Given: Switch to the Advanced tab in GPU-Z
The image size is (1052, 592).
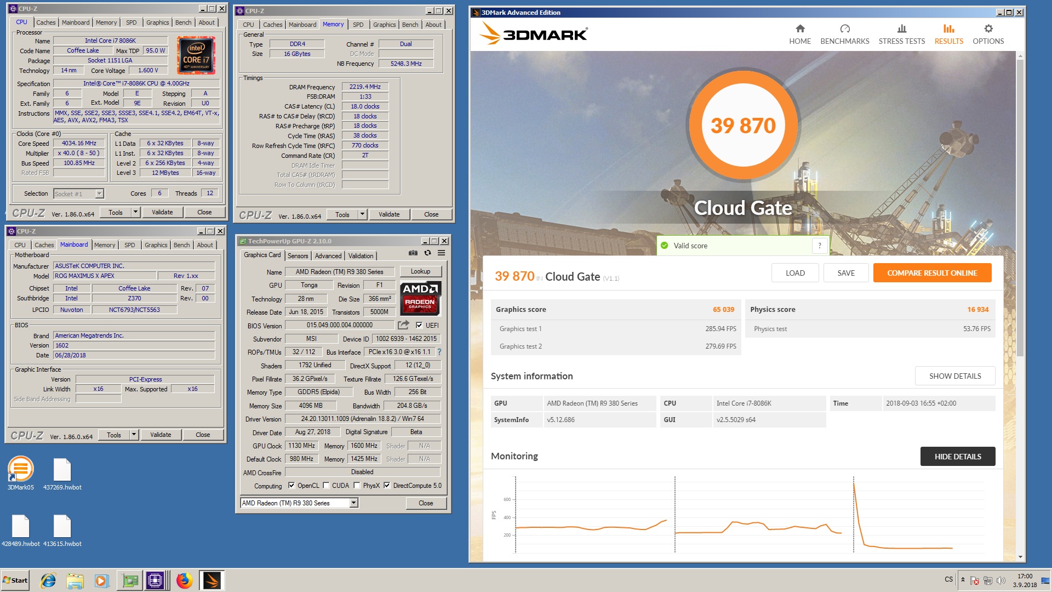Looking at the screenshot, I should pyautogui.click(x=328, y=256).
